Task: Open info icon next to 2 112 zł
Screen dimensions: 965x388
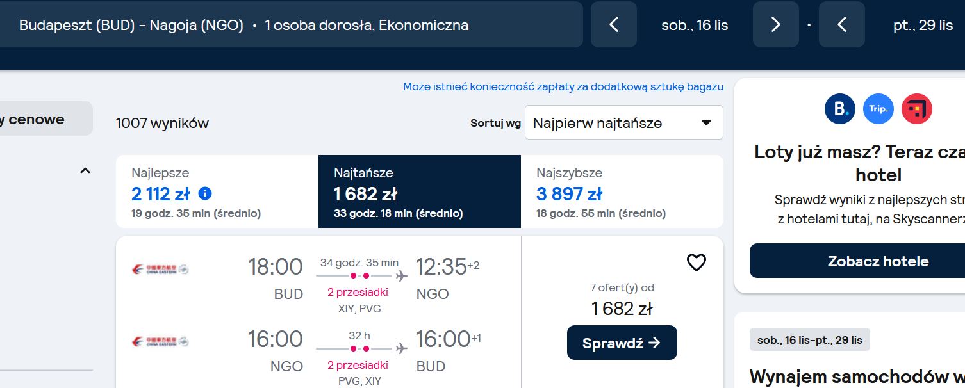Action: (205, 193)
